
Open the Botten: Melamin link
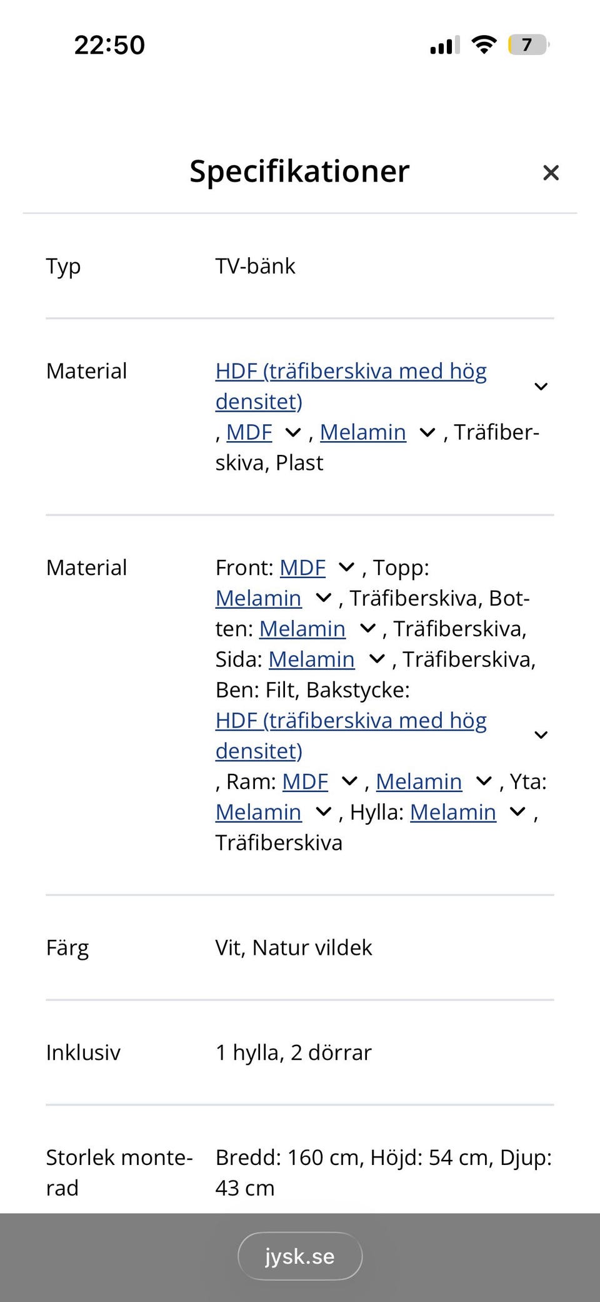pos(302,629)
